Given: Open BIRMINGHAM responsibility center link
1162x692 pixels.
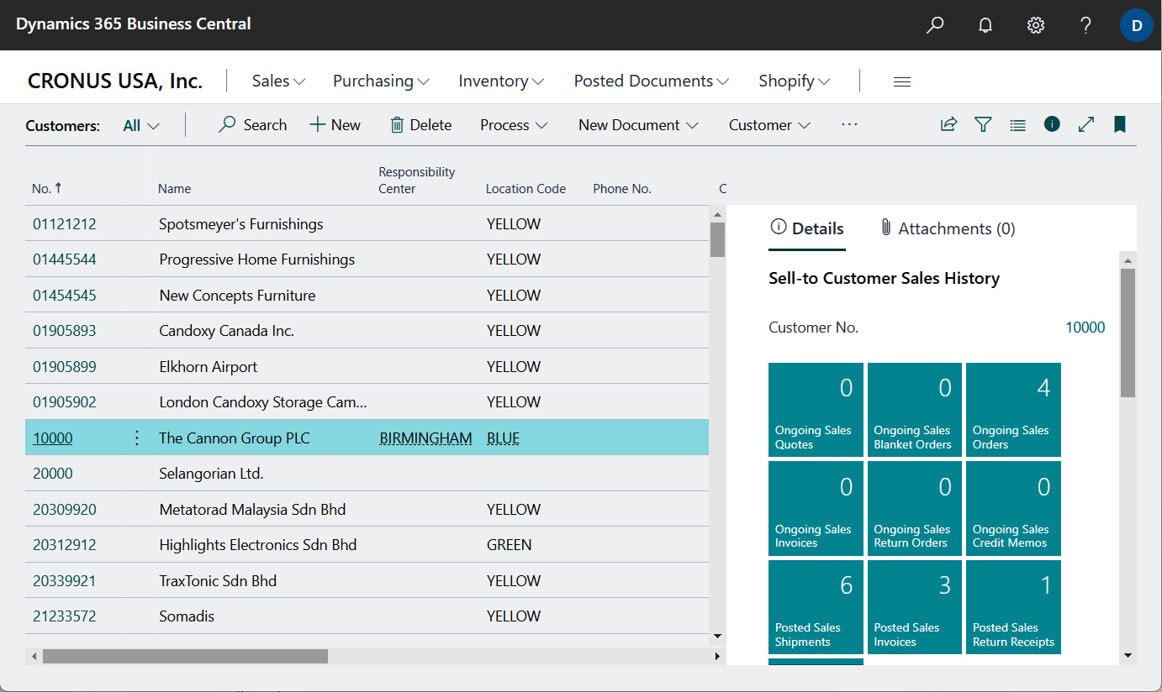Looking at the screenshot, I should (x=425, y=438).
